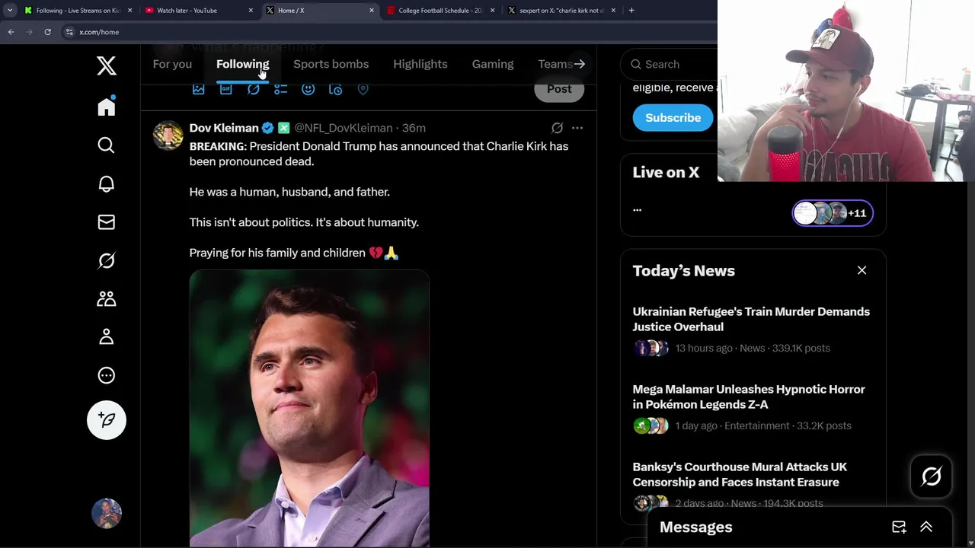Open Communities people icon in sidebar
975x548 pixels.
[x=107, y=298]
